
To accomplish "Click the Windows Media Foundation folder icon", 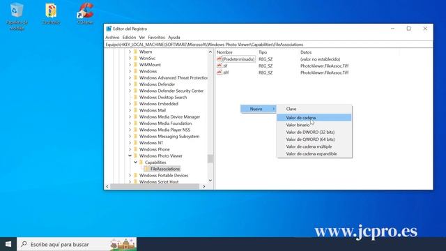I will (x=136, y=123).
